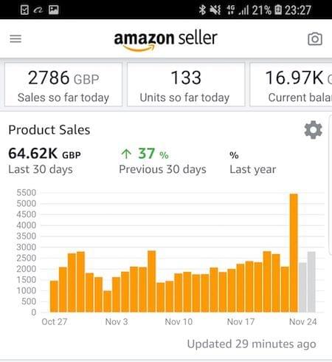
Task: Tap the image notification icon
Action: point(53,10)
